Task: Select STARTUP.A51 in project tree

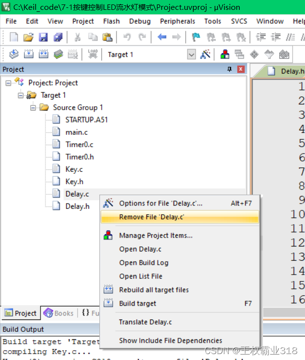Action: coord(87,120)
